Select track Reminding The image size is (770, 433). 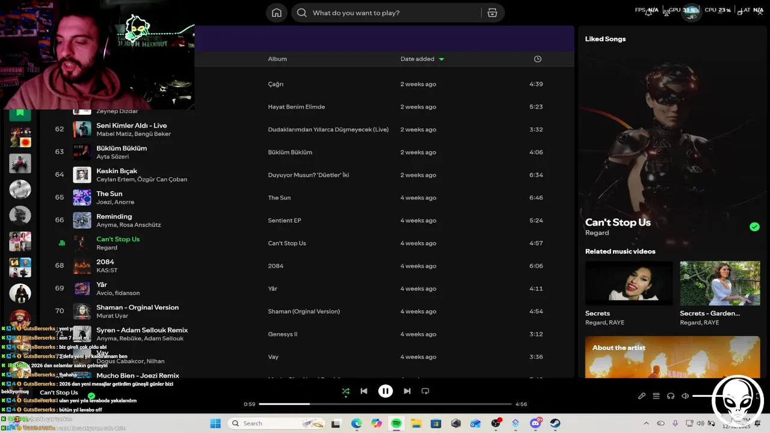[114, 216]
